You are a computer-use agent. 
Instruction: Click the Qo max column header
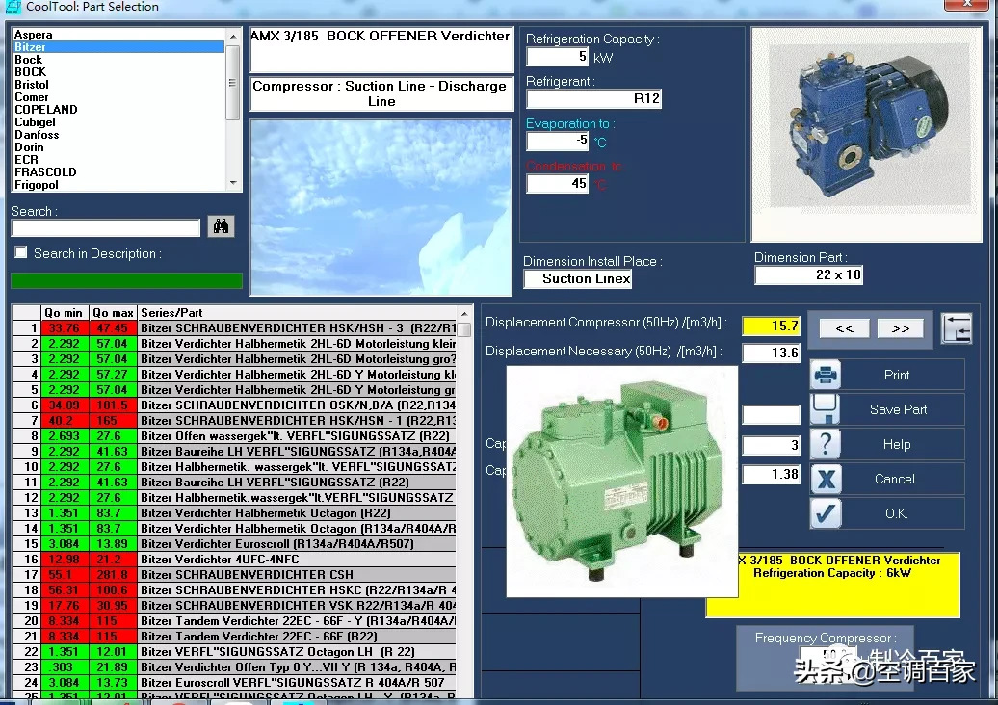click(113, 313)
